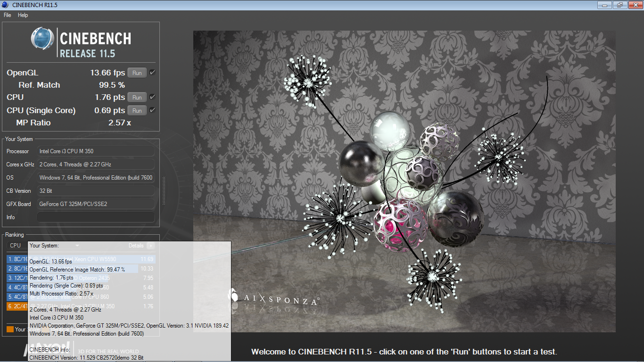Close the CINEBENCH R11.5 window
The height and width of the screenshot is (362, 644).
tap(635, 5)
